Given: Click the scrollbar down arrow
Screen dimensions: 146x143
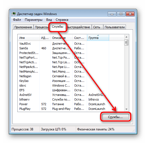Looking at the screenshot, I should coord(126,109).
